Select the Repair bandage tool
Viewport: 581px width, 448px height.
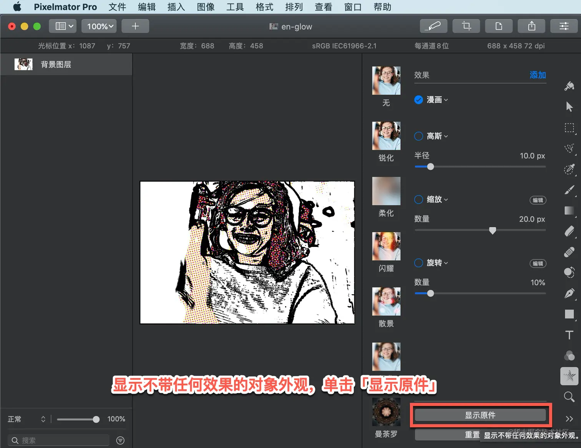tap(569, 252)
